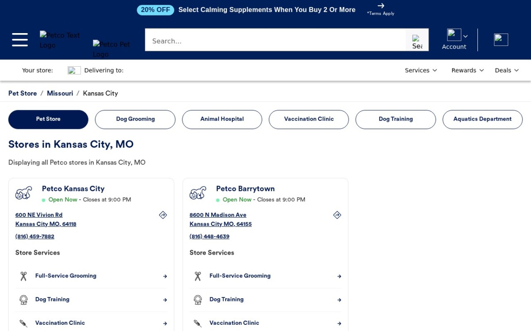Open Kansas City Full-Service Grooming service
Viewport: 531px width, 331px height.
[x=92, y=276]
